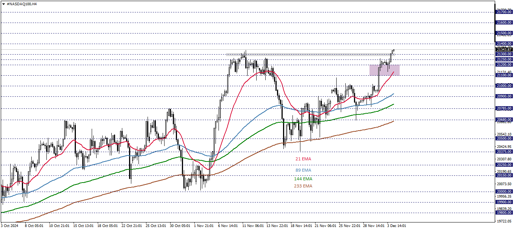Click the 20190.65 price scale value
Viewport: 514px width, 230px height.
point(504,171)
